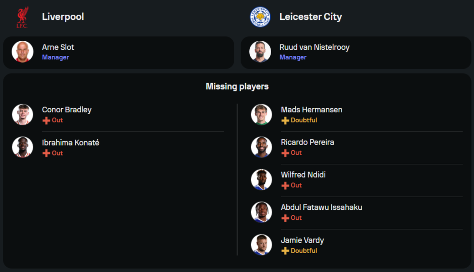
Task: Click the yellow doubtful cross under Mads Hermansen
Action: 285,120
